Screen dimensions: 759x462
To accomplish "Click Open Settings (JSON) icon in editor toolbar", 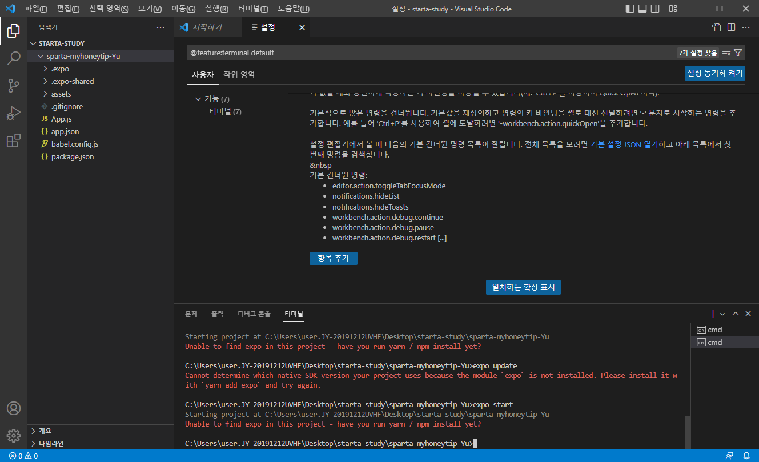I will pyautogui.click(x=717, y=27).
